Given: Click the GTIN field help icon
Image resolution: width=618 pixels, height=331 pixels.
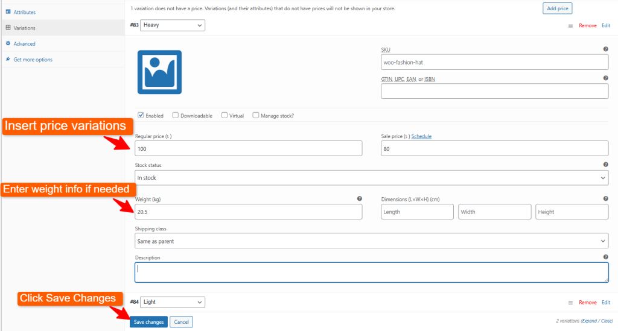Looking at the screenshot, I should (605, 78).
